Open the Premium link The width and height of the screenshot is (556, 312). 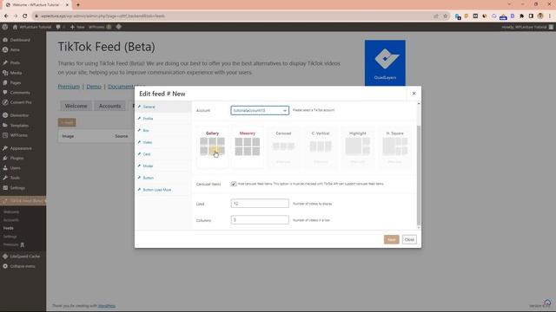(x=69, y=87)
